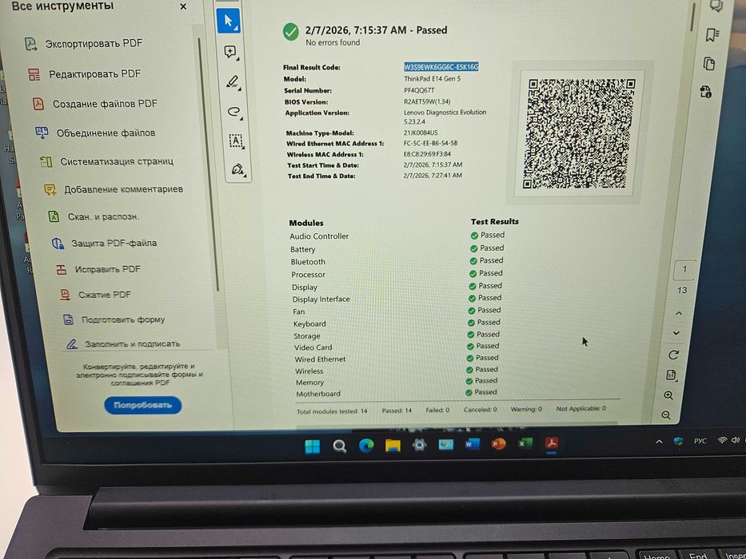Switch input language via РУС indicator
Image resolution: width=746 pixels, height=559 pixels.
[x=700, y=441]
